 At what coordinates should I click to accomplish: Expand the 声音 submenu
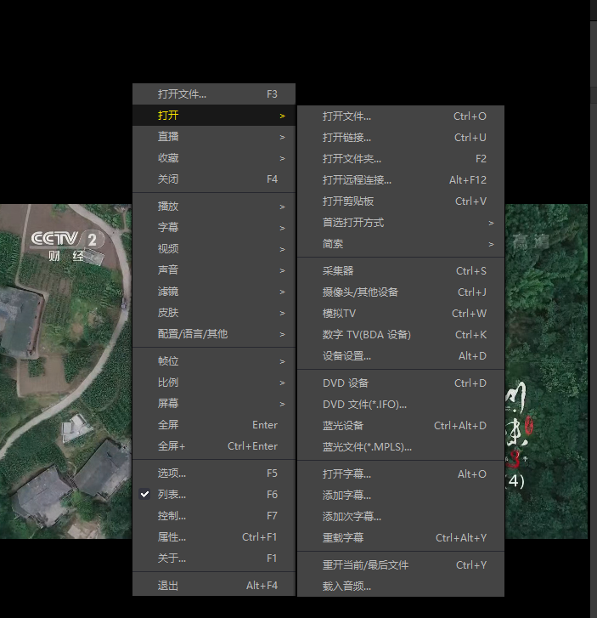pos(214,270)
